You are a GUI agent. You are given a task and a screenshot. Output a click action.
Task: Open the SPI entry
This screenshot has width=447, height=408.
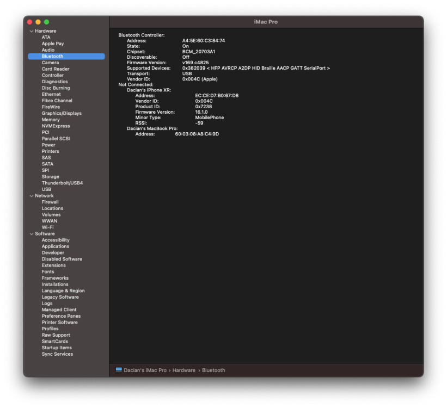(x=45, y=170)
